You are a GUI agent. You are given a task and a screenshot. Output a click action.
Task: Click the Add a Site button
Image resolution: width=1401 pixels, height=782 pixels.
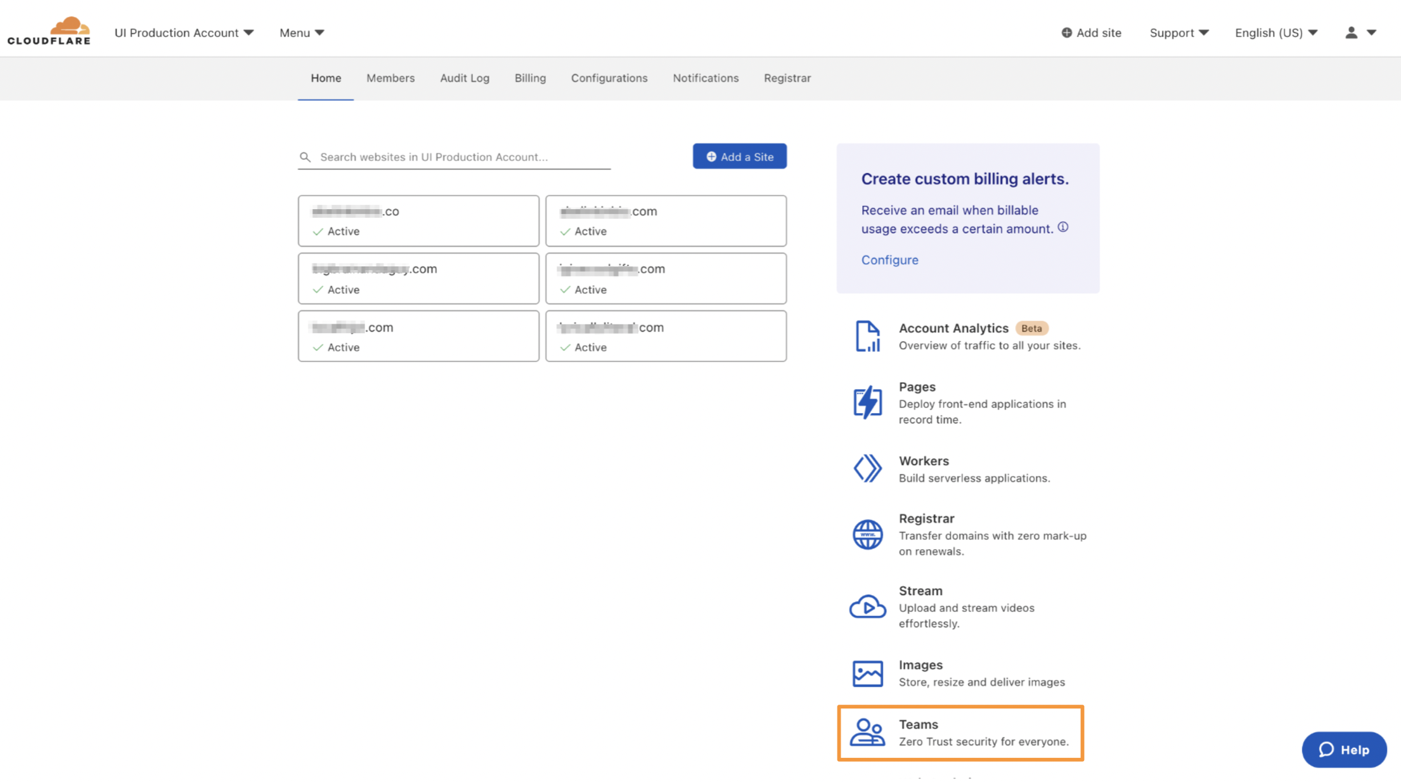click(739, 156)
